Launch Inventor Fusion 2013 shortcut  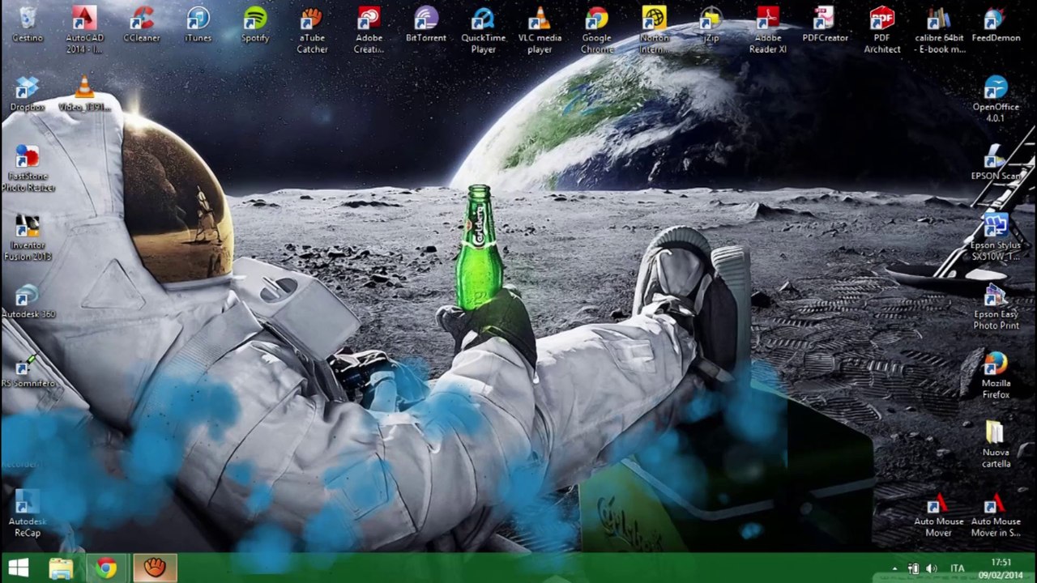tap(28, 237)
